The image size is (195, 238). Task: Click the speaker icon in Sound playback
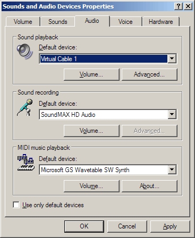25,52
